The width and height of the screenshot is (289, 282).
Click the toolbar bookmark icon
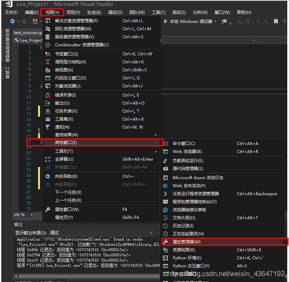(276, 22)
